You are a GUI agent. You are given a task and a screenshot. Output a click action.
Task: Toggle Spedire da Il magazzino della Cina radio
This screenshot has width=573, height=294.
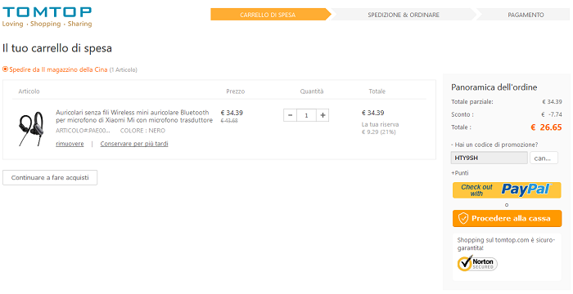(x=5, y=69)
